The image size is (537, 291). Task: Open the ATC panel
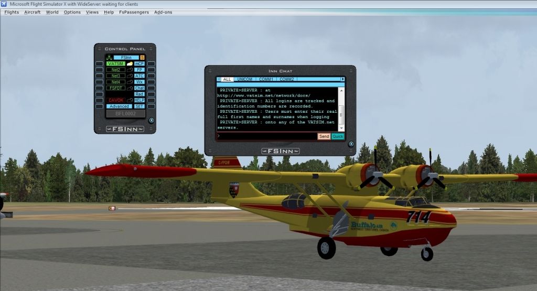[139, 76]
